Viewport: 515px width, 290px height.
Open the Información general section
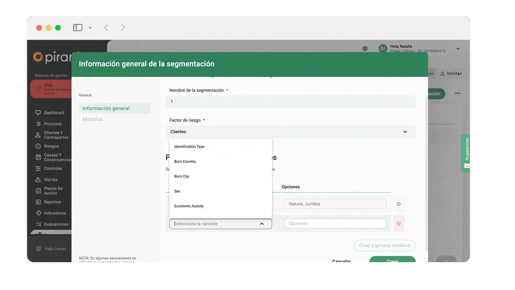tap(106, 109)
